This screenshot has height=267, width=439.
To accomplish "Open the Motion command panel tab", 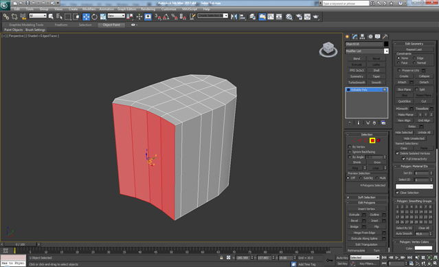I will (x=370, y=36).
